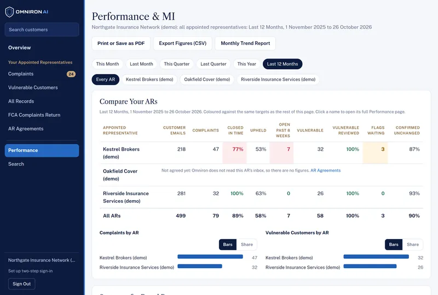
Task: Click Print or Save as PDF
Action: coord(121,43)
